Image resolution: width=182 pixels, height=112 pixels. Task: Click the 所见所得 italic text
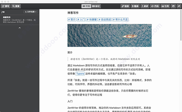(x=86, y=70)
